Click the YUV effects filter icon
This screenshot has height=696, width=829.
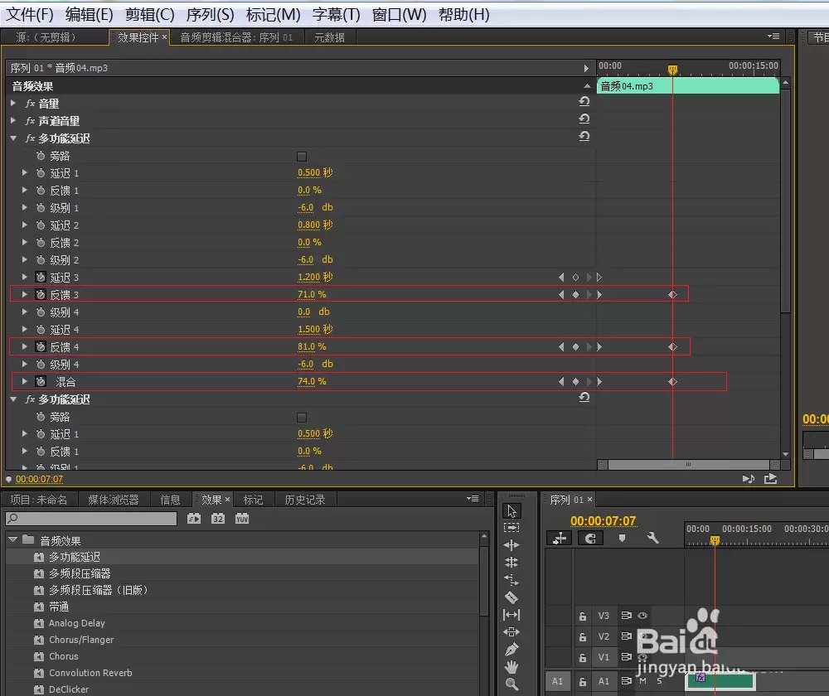(x=241, y=519)
